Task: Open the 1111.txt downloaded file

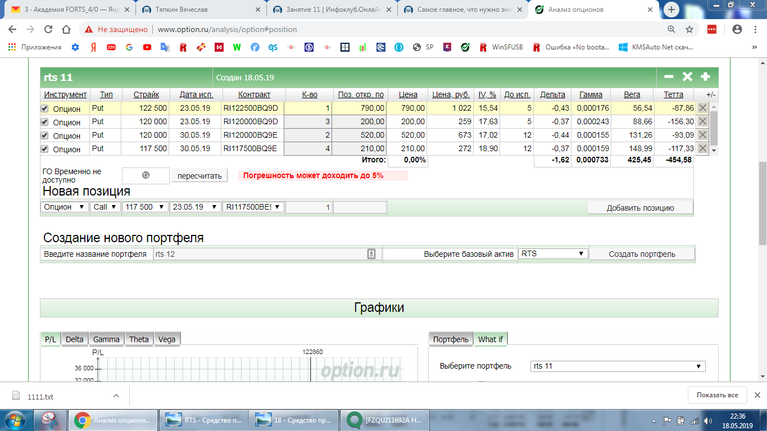Action: click(40, 397)
